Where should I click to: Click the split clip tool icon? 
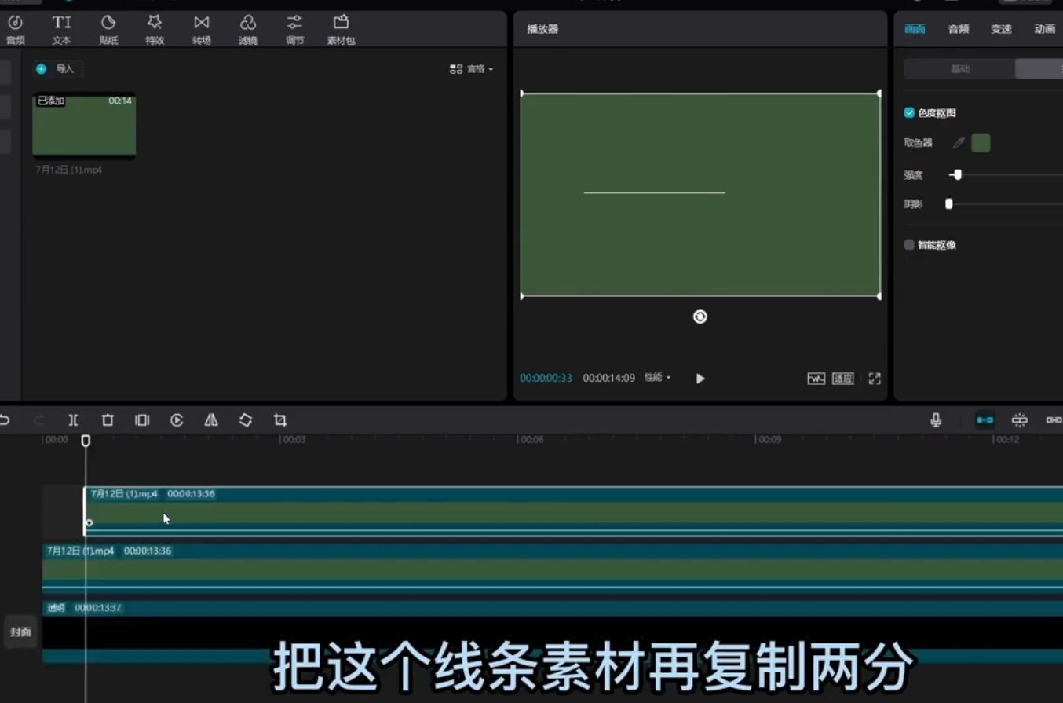point(73,420)
